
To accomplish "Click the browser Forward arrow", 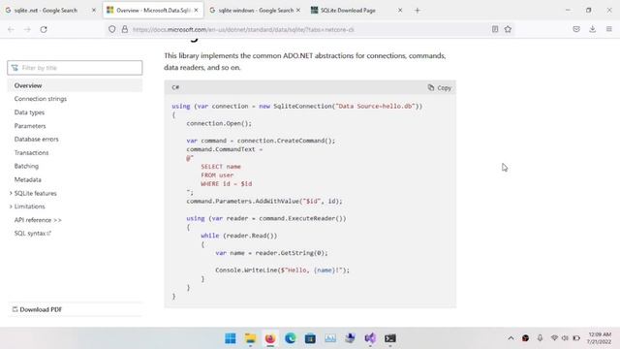I will 27,29.
